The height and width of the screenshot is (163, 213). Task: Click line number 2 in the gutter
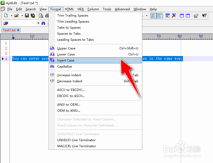tap(6, 48)
